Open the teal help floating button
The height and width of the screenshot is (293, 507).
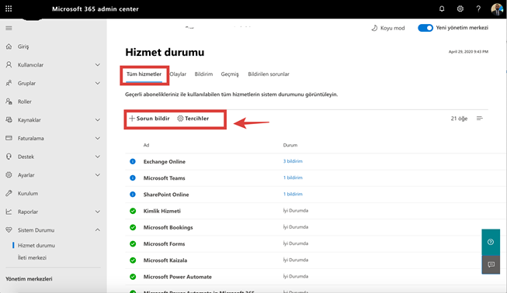pyautogui.click(x=491, y=242)
